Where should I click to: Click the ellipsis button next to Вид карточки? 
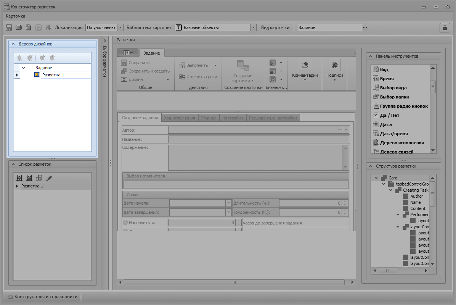coord(365,27)
